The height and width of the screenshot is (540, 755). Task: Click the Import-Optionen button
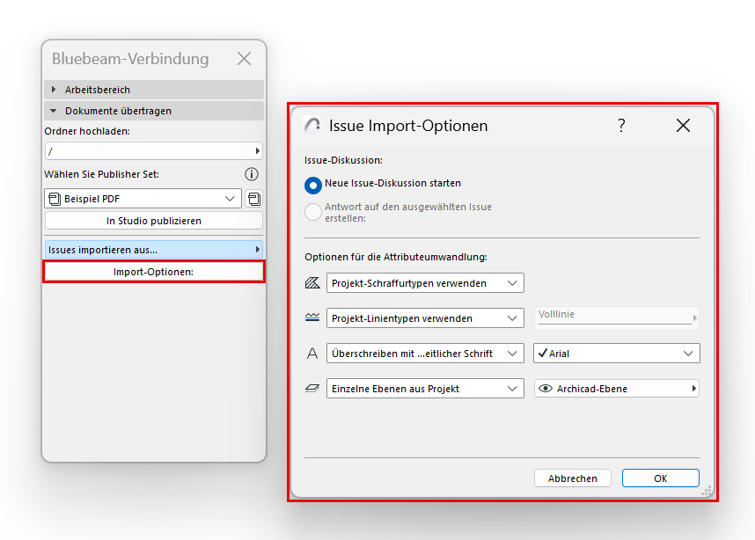click(x=154, y=272)
